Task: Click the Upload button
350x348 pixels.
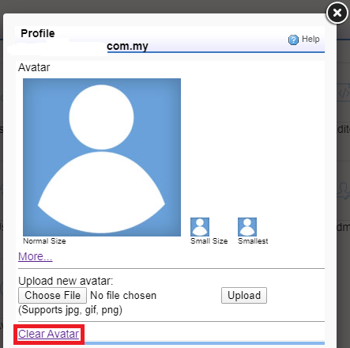Action: 244,295
